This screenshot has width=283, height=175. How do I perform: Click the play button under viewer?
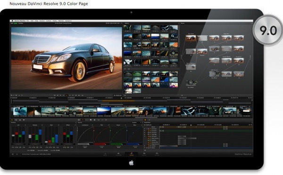(x=70, y=95)
